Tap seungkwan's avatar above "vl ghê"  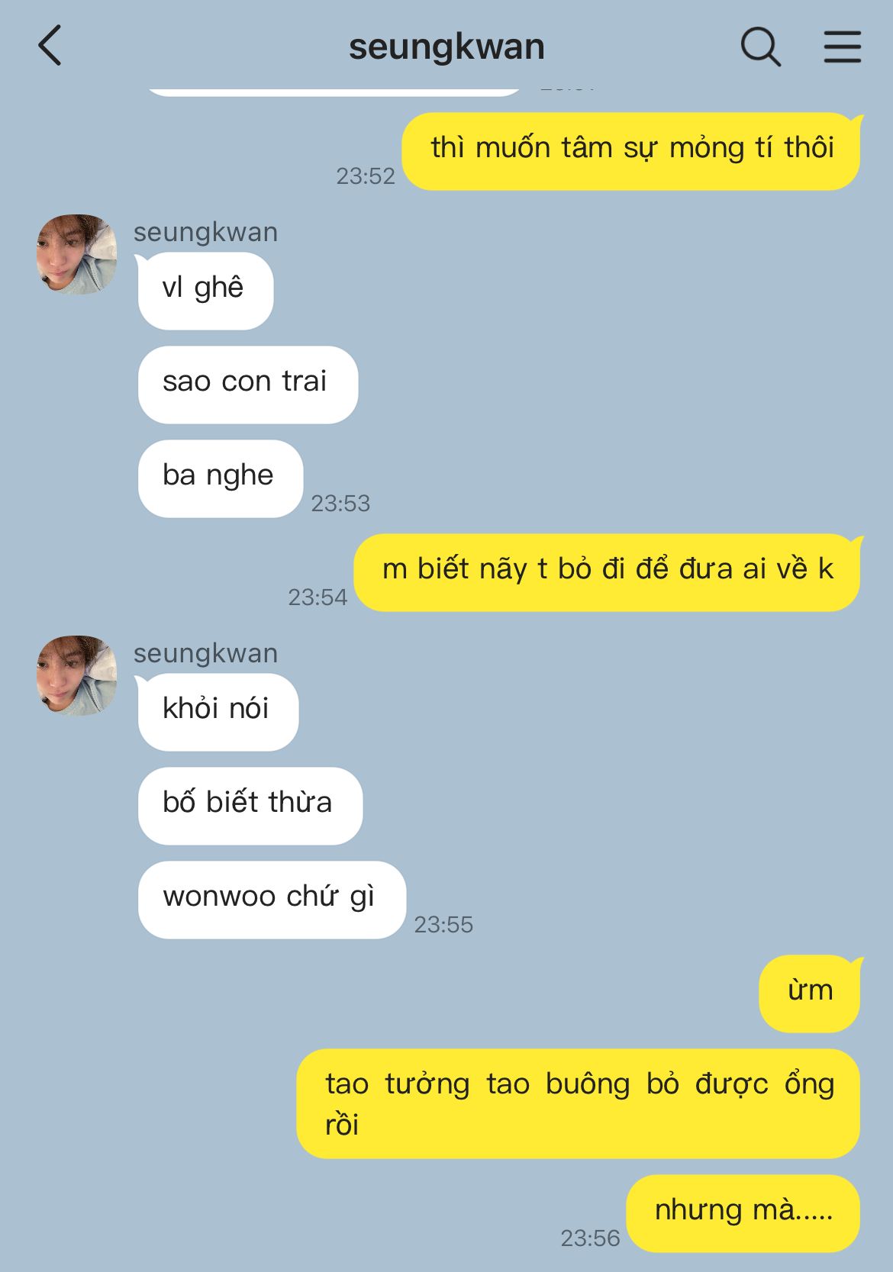76,253
